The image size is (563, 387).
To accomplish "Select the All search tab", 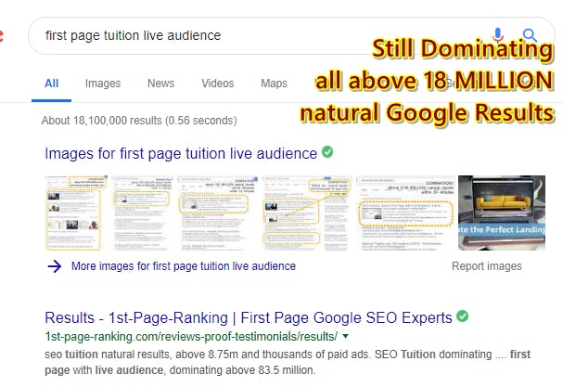I will coord(51,84).
